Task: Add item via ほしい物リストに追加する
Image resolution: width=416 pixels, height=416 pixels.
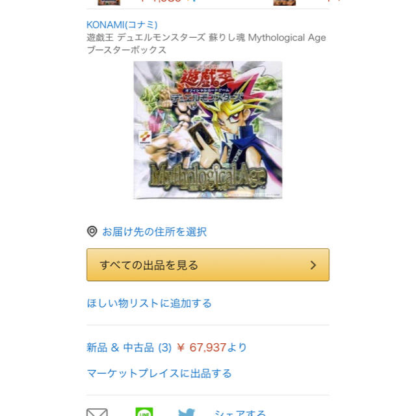Action: (149, 303)
